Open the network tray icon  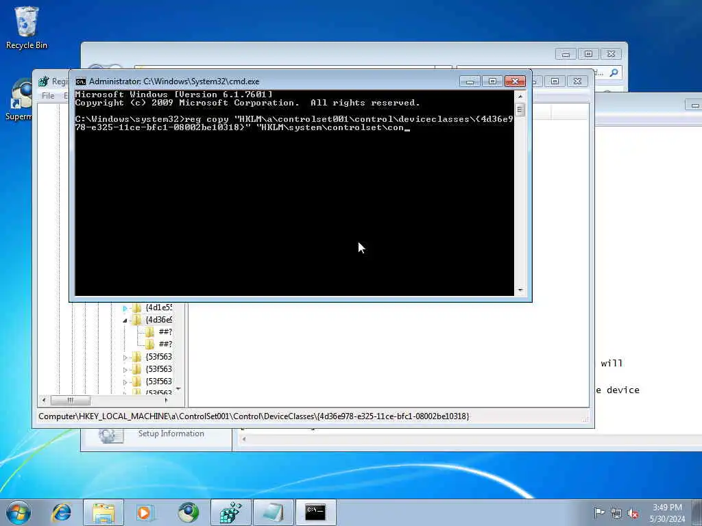pyautogui.click(x=616, y=513)
